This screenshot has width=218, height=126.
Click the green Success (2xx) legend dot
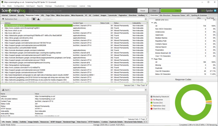pyautogui.click(x=151, y=102)
